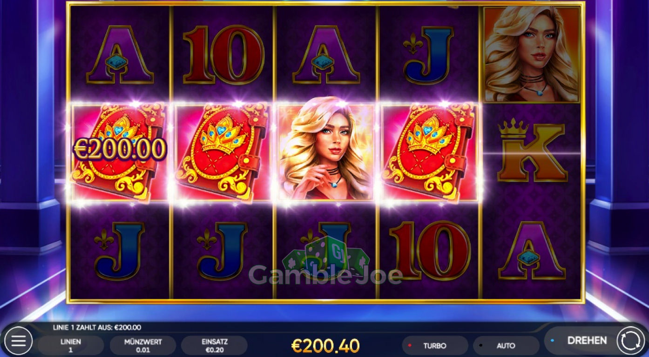
Task: Click the red 10 symbol in top row
Action: tap(223, 54)
